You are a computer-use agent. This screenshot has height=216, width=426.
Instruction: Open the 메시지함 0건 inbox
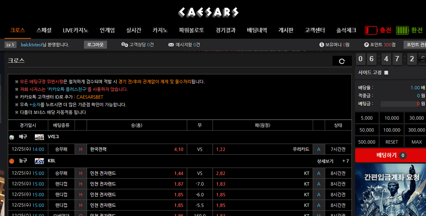(x=184, y=45)
